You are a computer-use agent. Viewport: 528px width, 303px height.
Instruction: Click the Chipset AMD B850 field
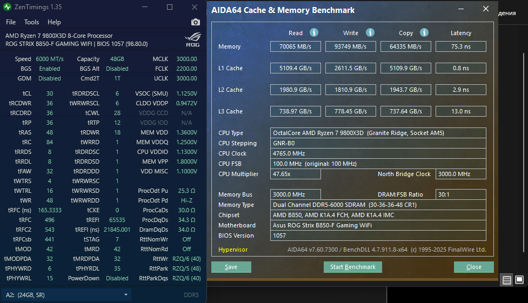(378, 215)
